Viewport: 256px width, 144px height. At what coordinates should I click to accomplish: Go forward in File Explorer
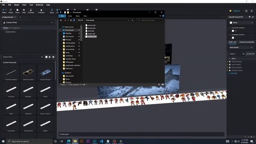click(x=65, y=20)
